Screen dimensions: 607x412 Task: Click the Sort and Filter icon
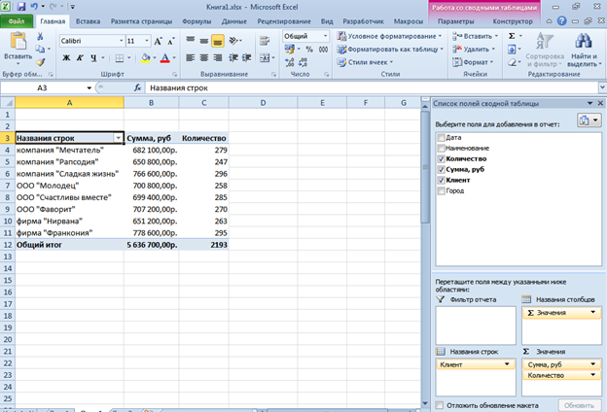[x=544, y=49]
